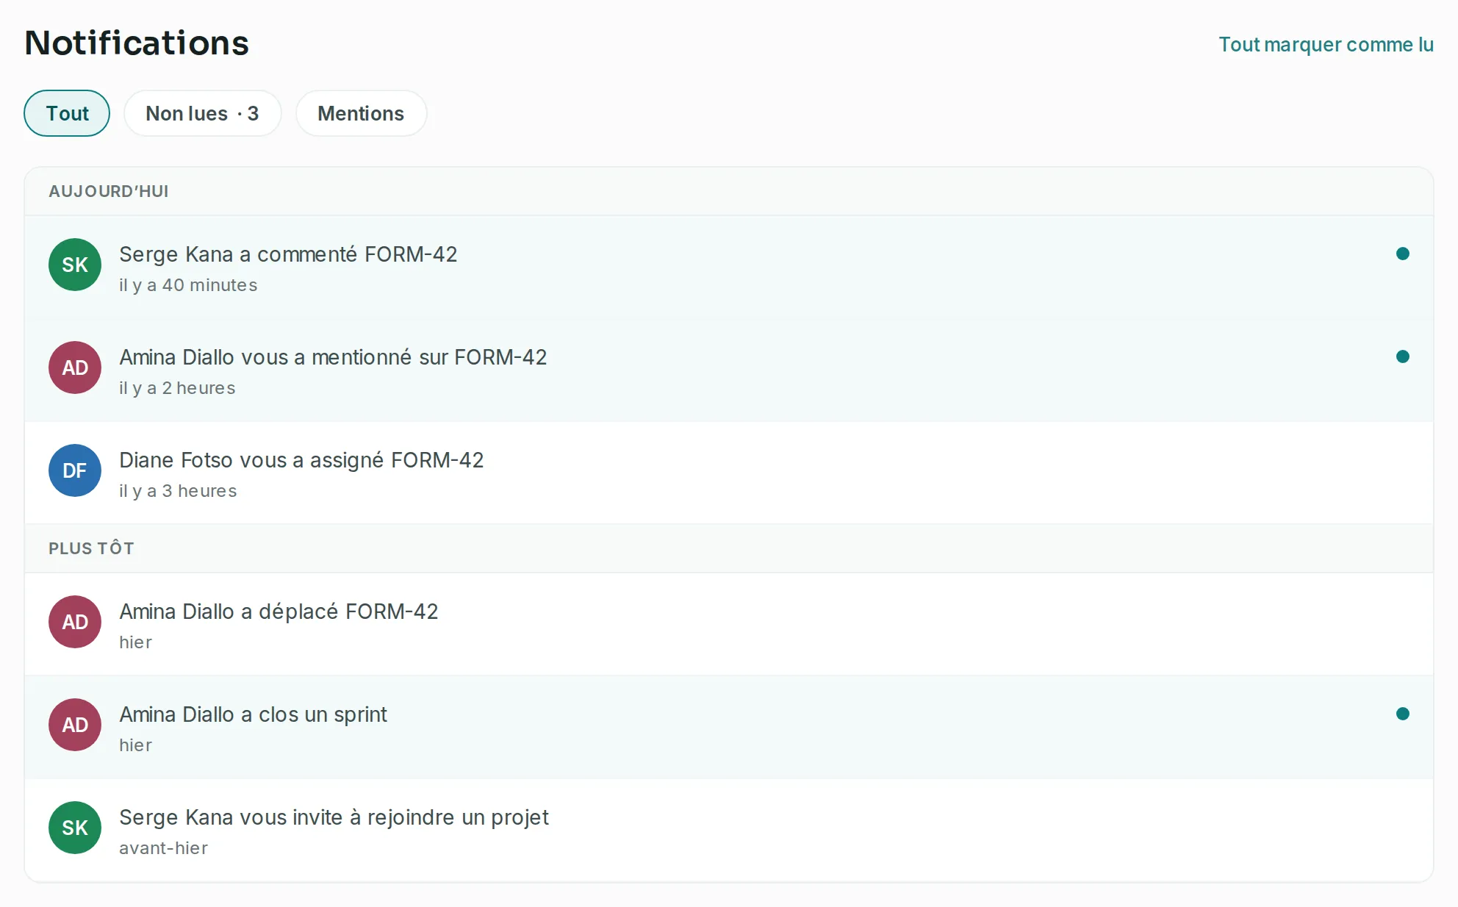
Task: Switch to the Non lues tab
Action: [x=202, y=113]
